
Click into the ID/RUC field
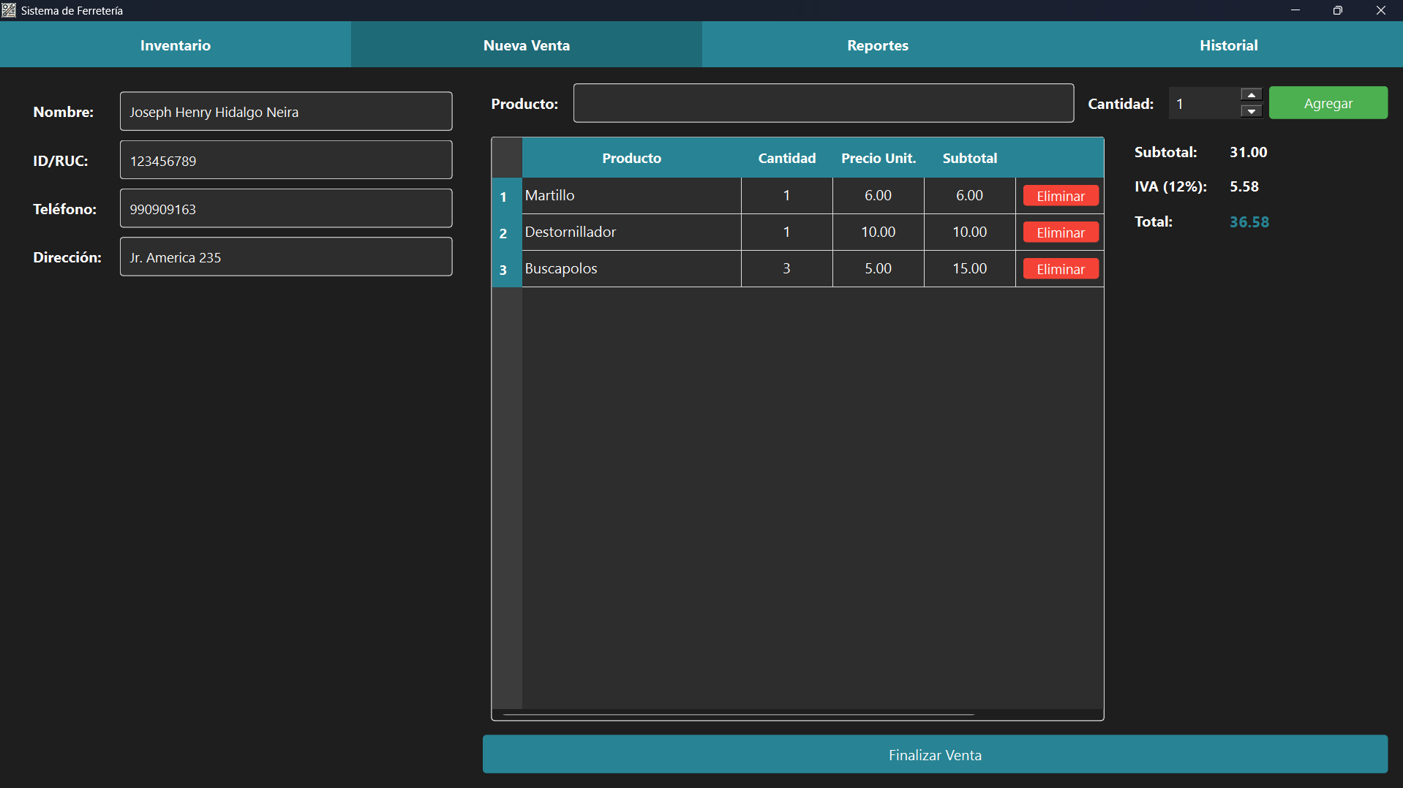285,160
